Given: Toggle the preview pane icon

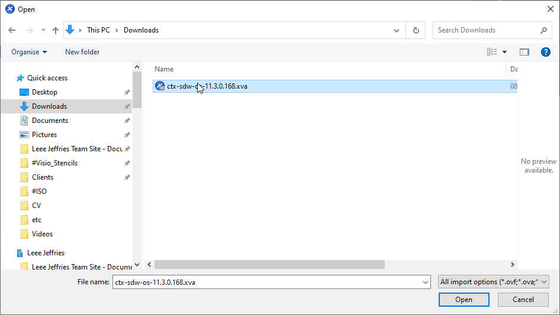Looking at the screenshot, I should 524,52.
